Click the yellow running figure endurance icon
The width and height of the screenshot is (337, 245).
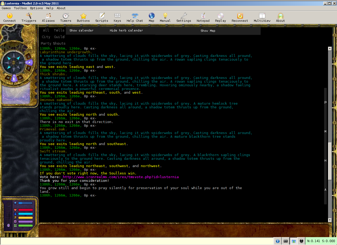coord(15,218)
